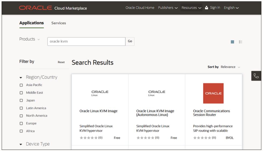Click red Oracle logo on Session Router card
This screenshot has height=151, width=263.
tap(213, 93)
